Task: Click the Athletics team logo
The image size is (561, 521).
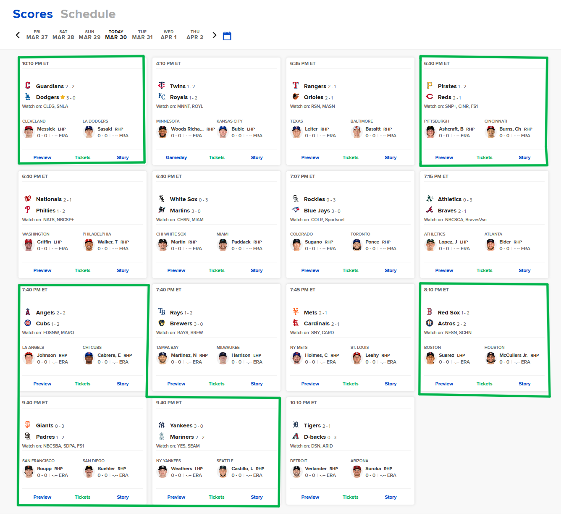Action: [x=430, y=199]
